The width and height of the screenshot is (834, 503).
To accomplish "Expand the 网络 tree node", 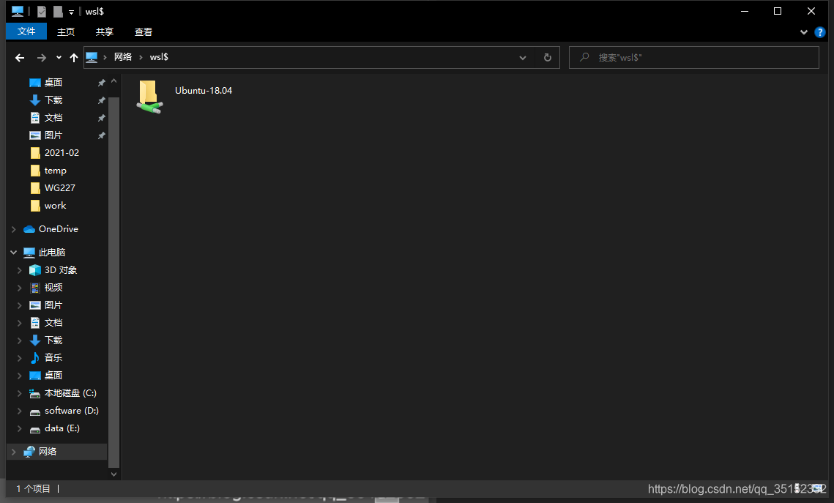I will click(14, 452).
